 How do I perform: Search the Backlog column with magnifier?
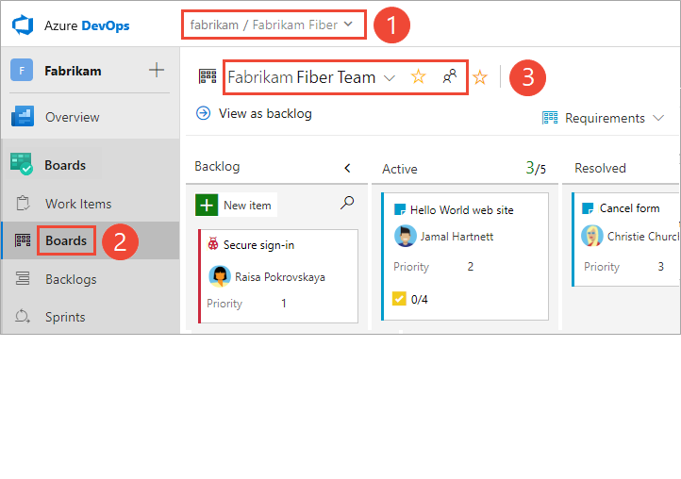coord(347,203)
